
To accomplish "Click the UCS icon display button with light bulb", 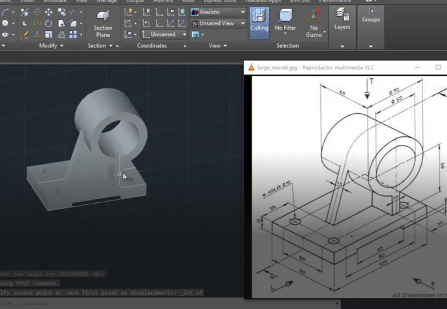I will 128,12.
